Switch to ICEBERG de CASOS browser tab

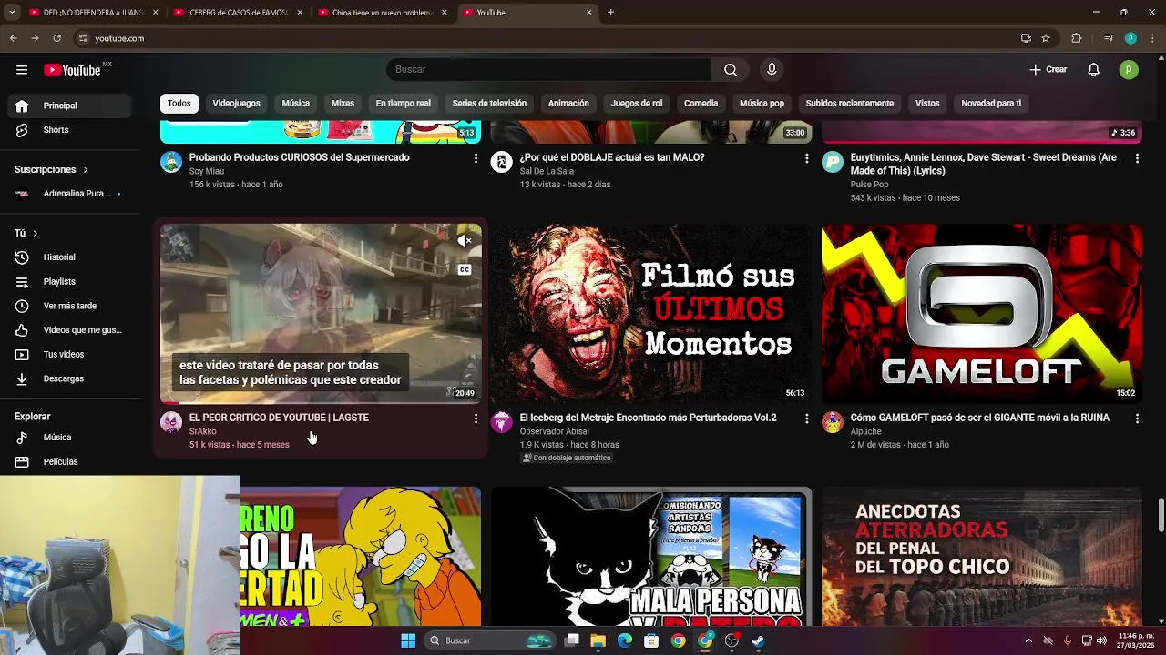tap(237, 13)
